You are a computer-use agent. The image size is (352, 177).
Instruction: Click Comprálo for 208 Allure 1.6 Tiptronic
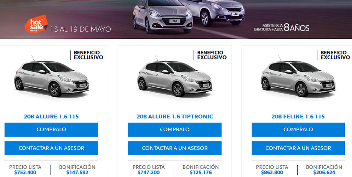(175, 130)
